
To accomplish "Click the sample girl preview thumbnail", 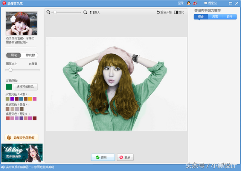I will (21, 23).
